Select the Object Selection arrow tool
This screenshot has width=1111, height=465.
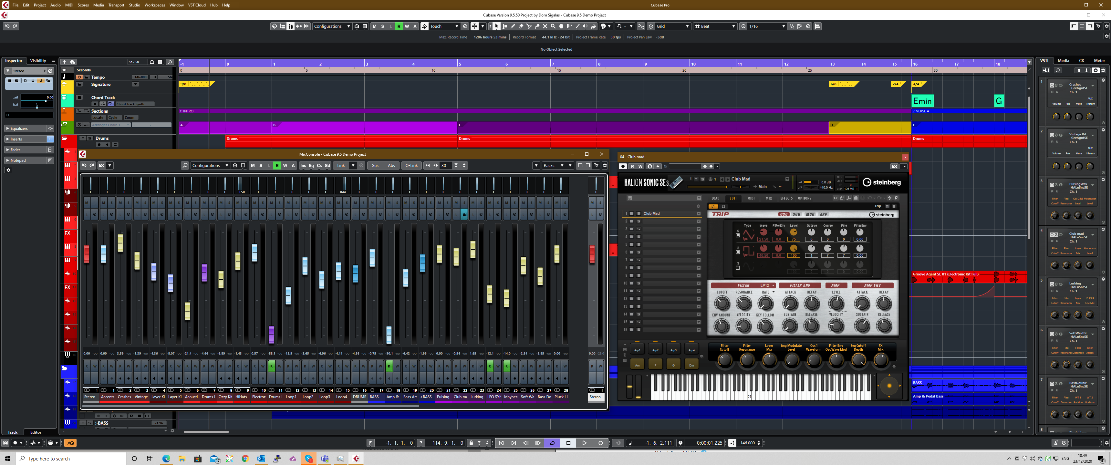[496, 26]
